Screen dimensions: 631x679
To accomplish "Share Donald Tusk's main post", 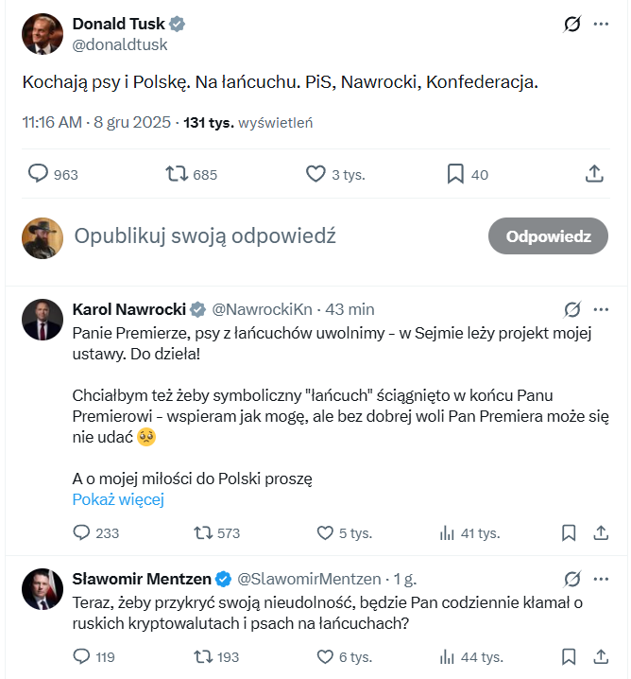I will [594, 174].
